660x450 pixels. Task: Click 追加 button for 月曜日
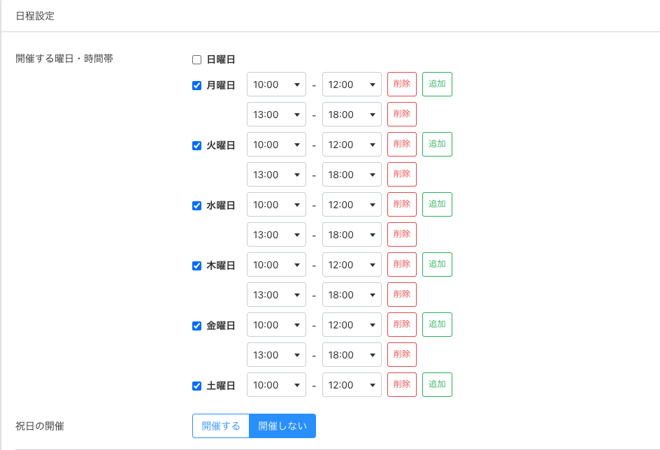(x=437, y=85)
